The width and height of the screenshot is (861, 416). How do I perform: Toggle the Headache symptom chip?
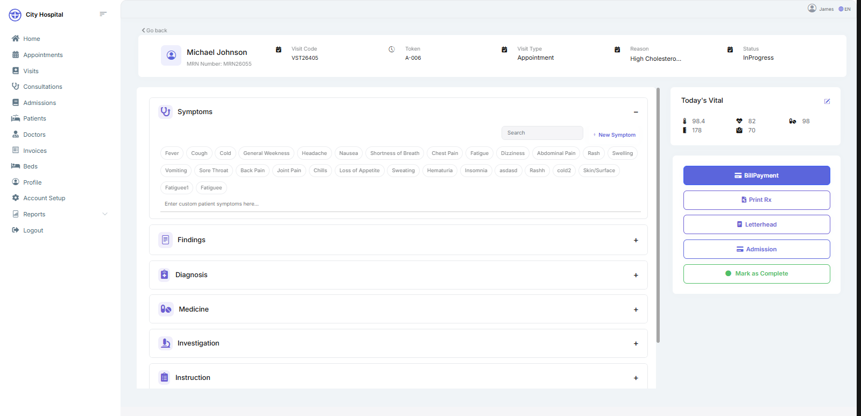tap(314, 153)
